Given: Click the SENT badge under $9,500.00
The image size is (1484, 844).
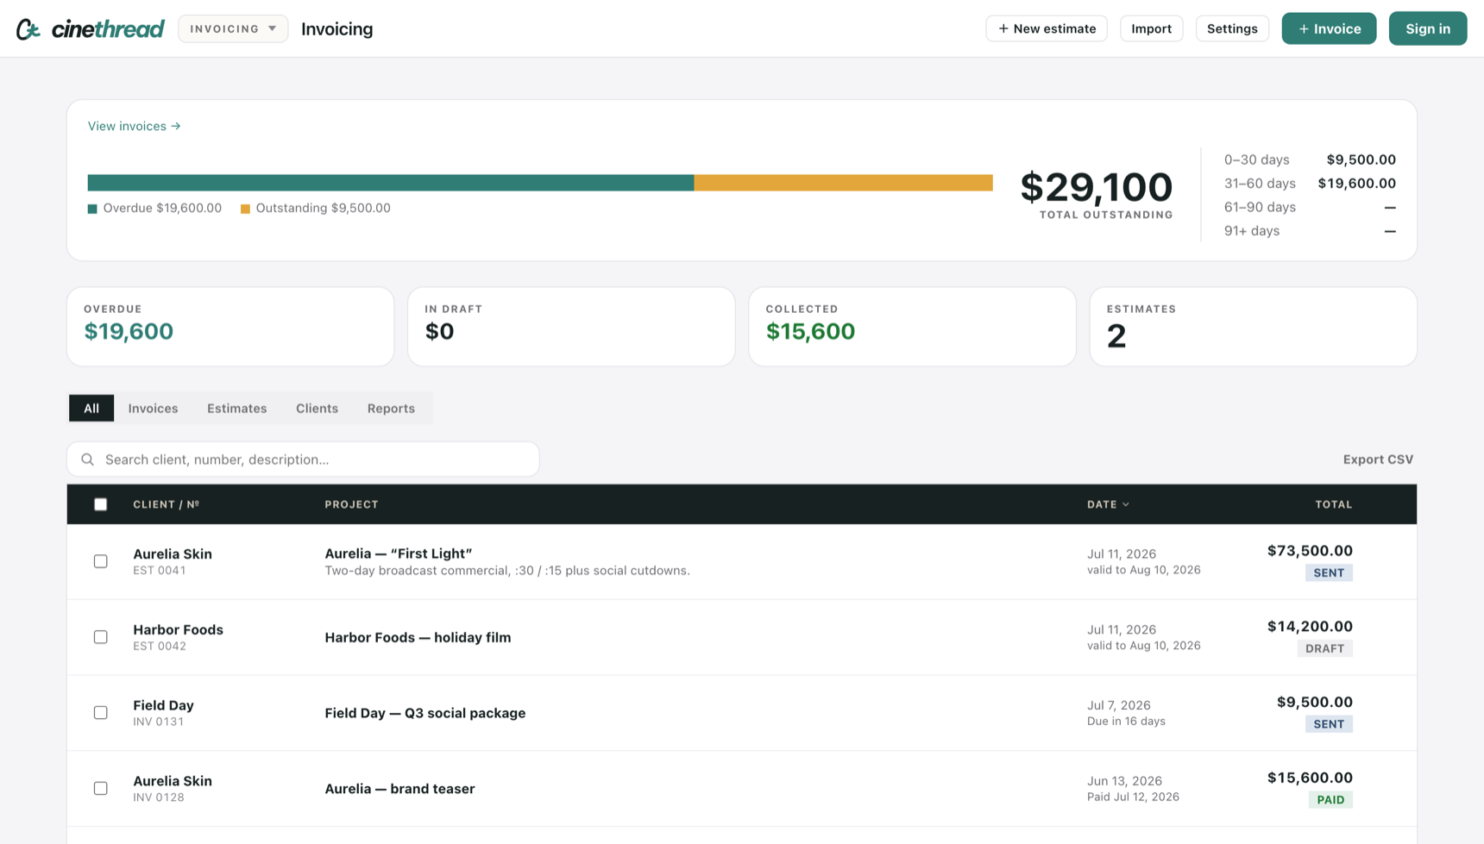Looking at the screenshot, I should coord(1329,725).
